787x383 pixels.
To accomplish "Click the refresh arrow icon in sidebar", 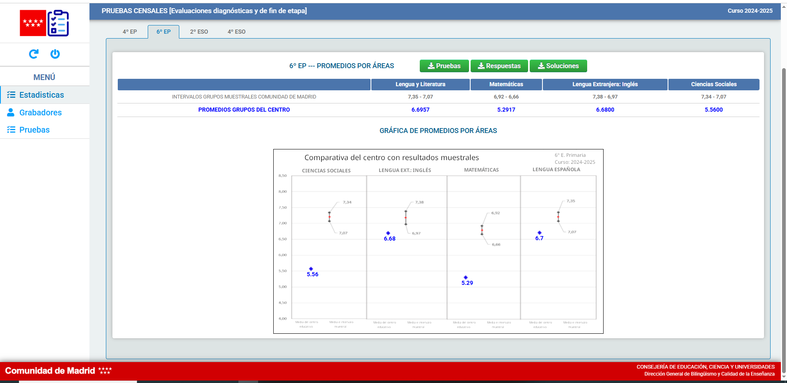I will coord(34,54).
